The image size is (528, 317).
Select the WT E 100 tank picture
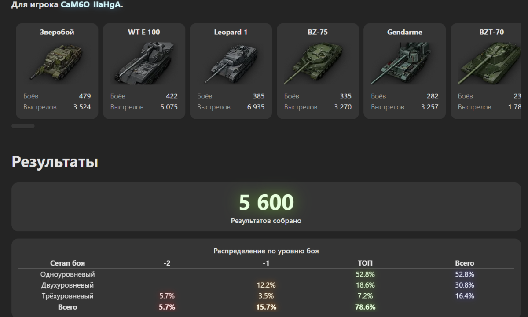[x=144, y=64]
